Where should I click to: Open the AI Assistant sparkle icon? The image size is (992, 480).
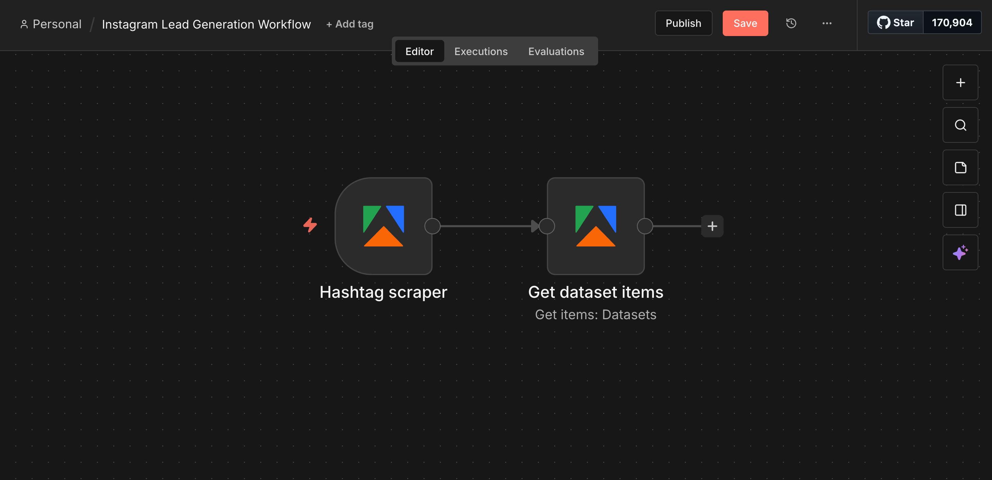point(960,252)
